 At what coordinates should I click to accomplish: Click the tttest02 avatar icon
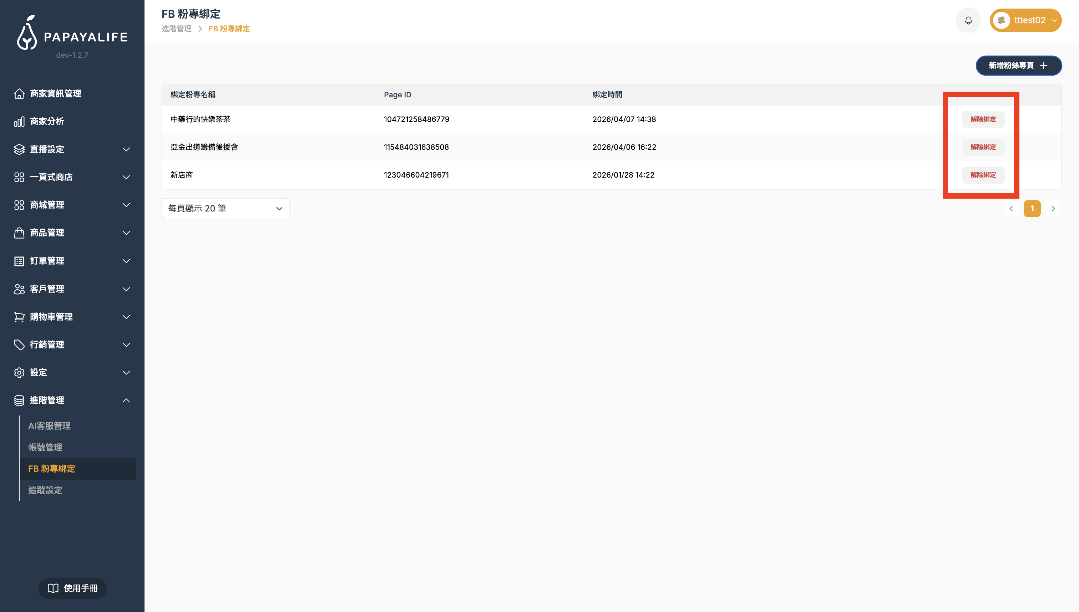click(1002, 20)
